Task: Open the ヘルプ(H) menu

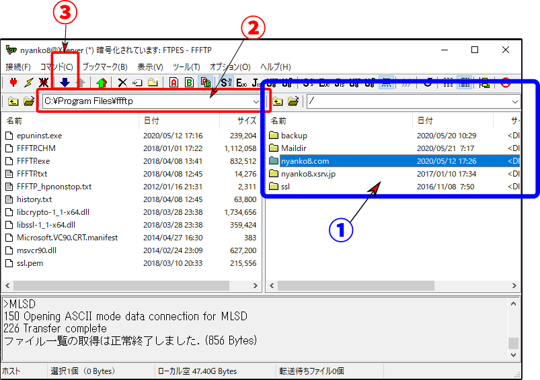Action: [x=276, y=66]
